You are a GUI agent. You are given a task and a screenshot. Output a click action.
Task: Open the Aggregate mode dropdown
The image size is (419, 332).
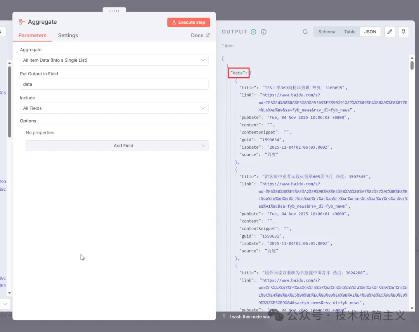coord(114,60)
